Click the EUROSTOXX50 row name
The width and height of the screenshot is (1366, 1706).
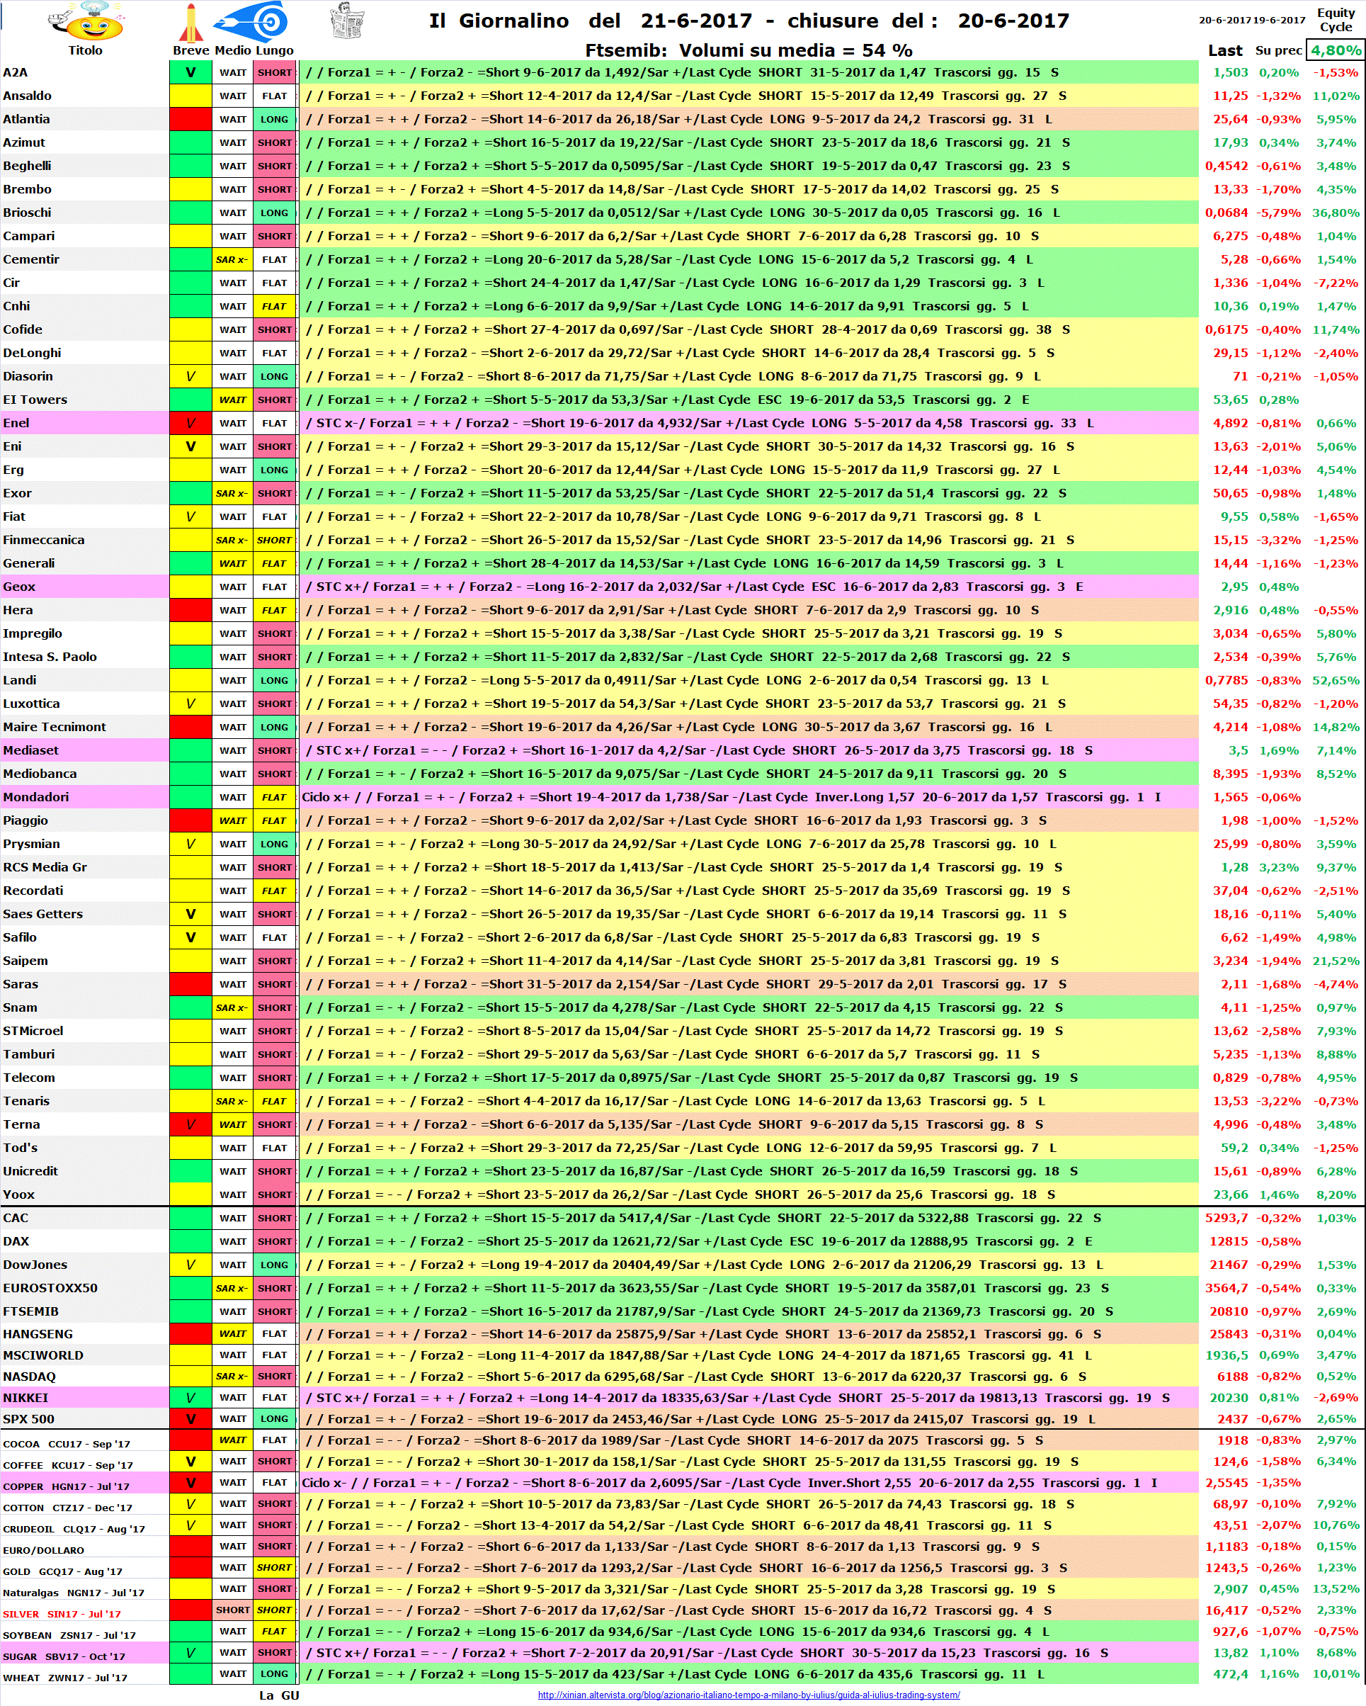coord(50,1288)
